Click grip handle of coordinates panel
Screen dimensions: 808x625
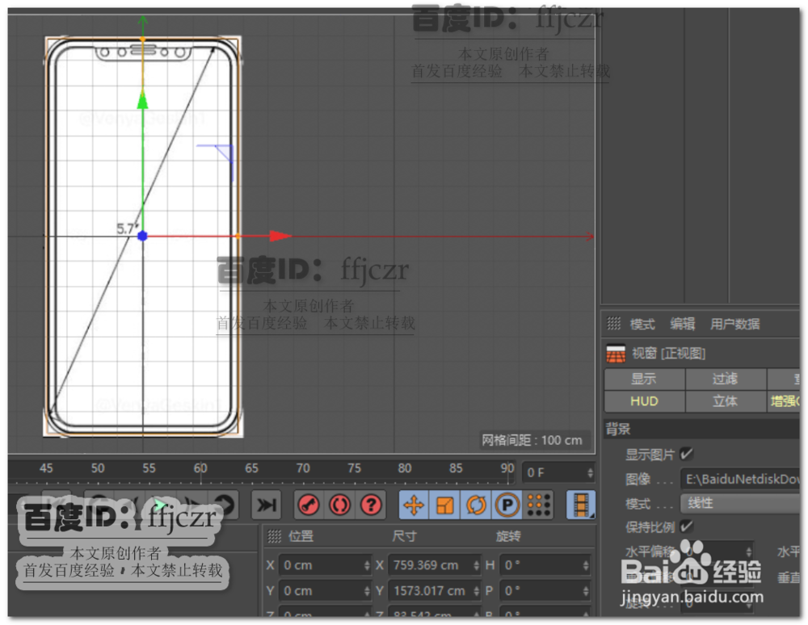pos(274,536)
